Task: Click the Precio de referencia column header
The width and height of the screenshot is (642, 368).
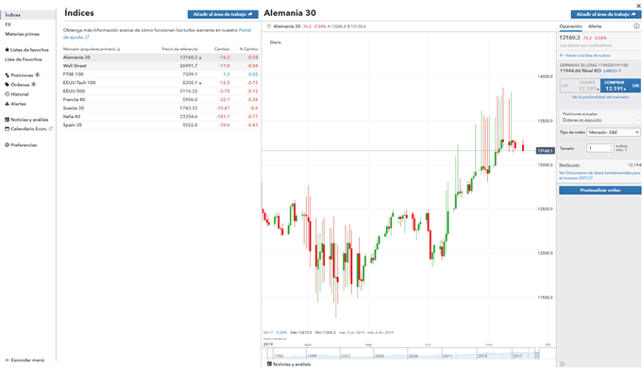Action: click(179, 49)
